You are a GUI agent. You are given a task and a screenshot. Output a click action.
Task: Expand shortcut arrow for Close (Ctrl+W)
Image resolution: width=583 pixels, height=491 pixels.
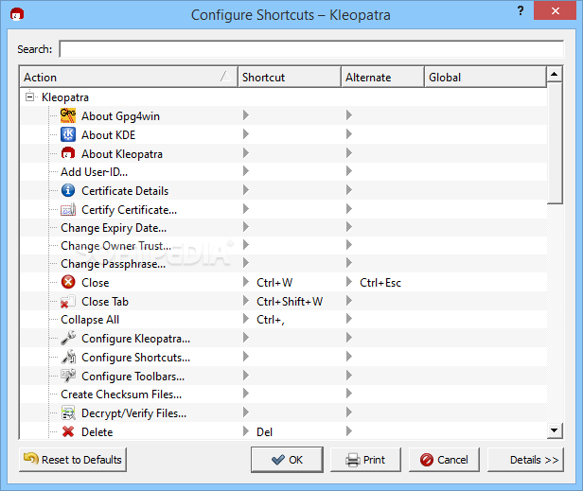coord(246,282)
